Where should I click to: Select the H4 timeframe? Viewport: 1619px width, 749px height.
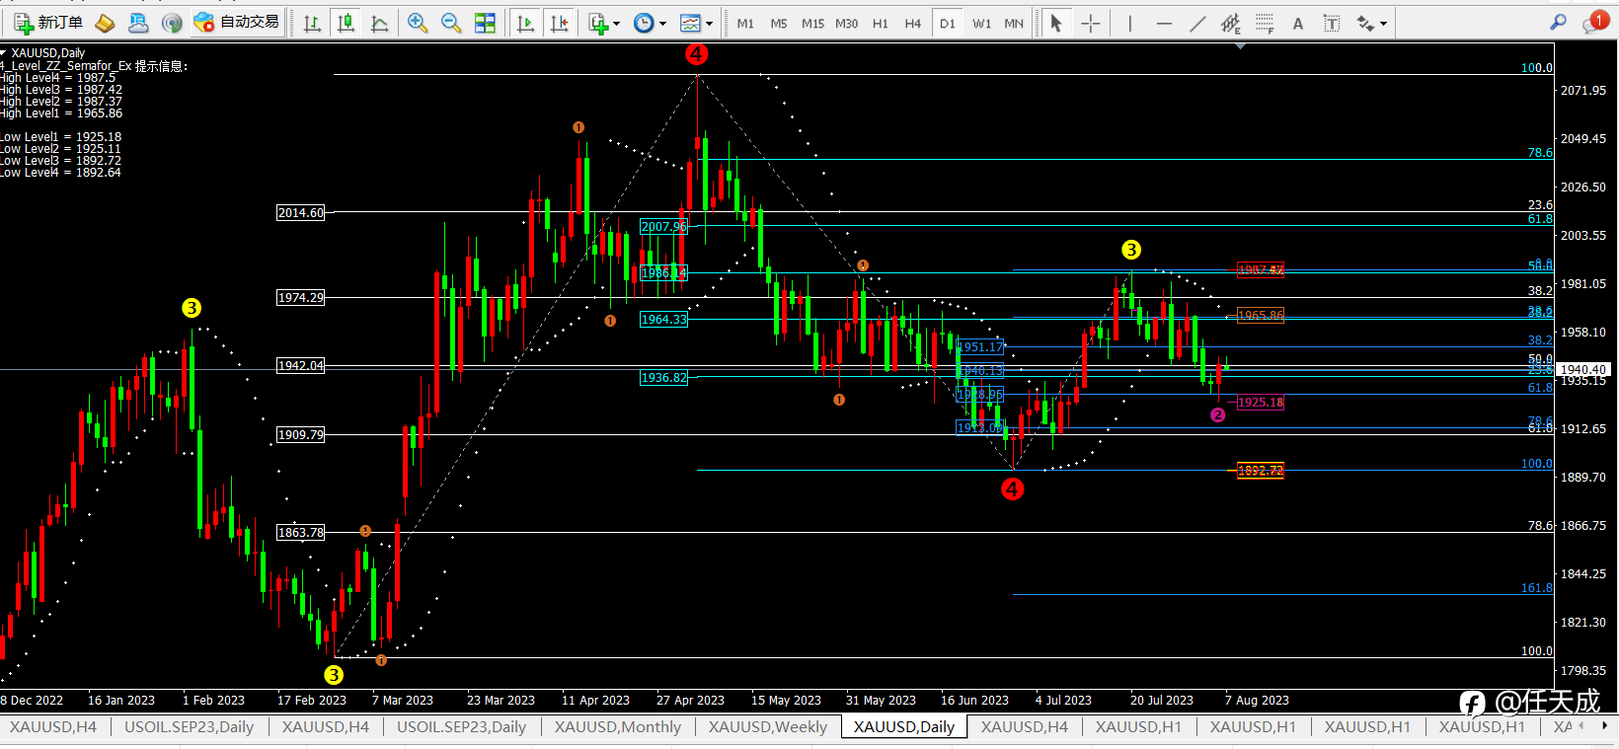913,23
